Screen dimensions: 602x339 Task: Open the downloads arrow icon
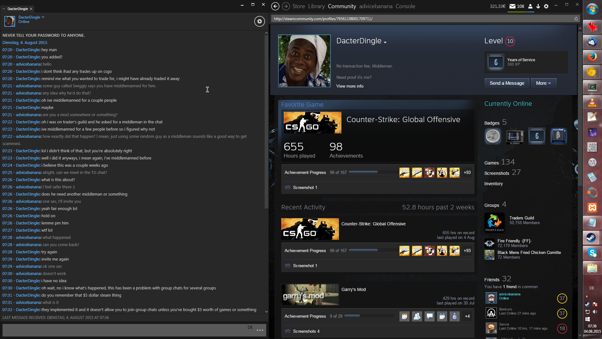coord(538,6)
